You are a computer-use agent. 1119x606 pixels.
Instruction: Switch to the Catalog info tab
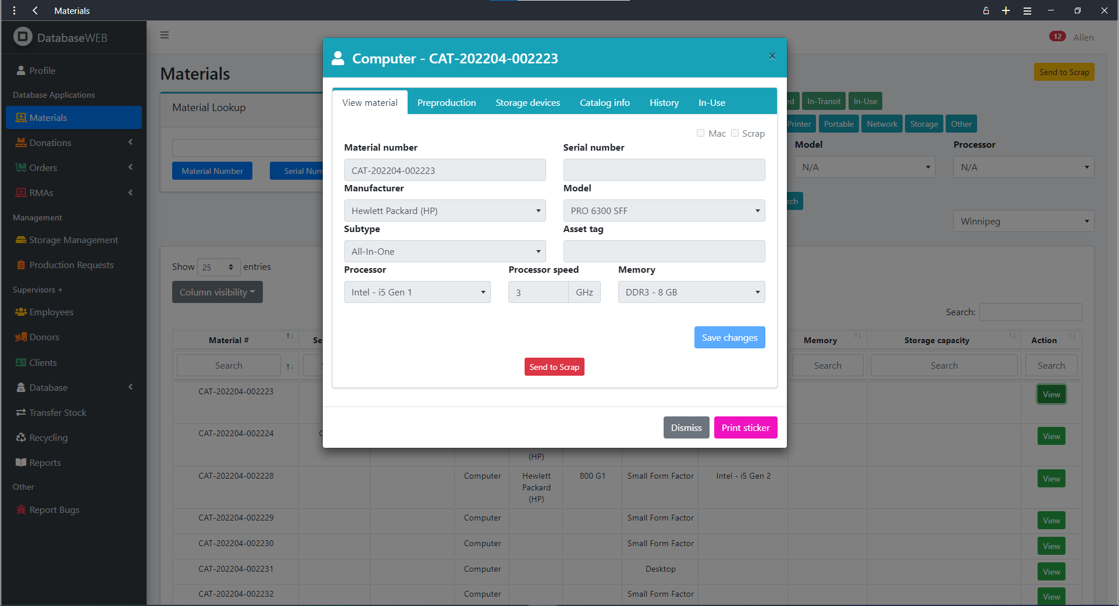(605, 102)
